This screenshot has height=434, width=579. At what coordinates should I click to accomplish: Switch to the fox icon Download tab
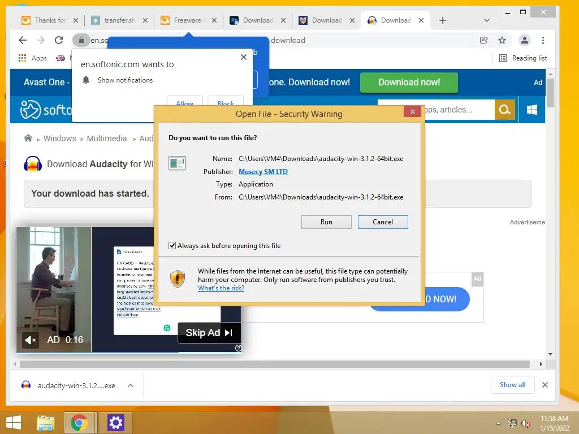(327, 20)
